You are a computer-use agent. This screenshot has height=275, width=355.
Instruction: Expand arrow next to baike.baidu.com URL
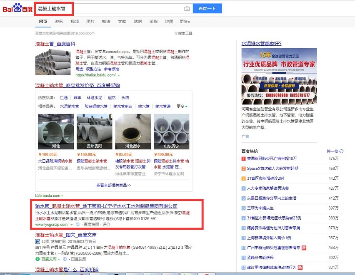tap(119, 75)
